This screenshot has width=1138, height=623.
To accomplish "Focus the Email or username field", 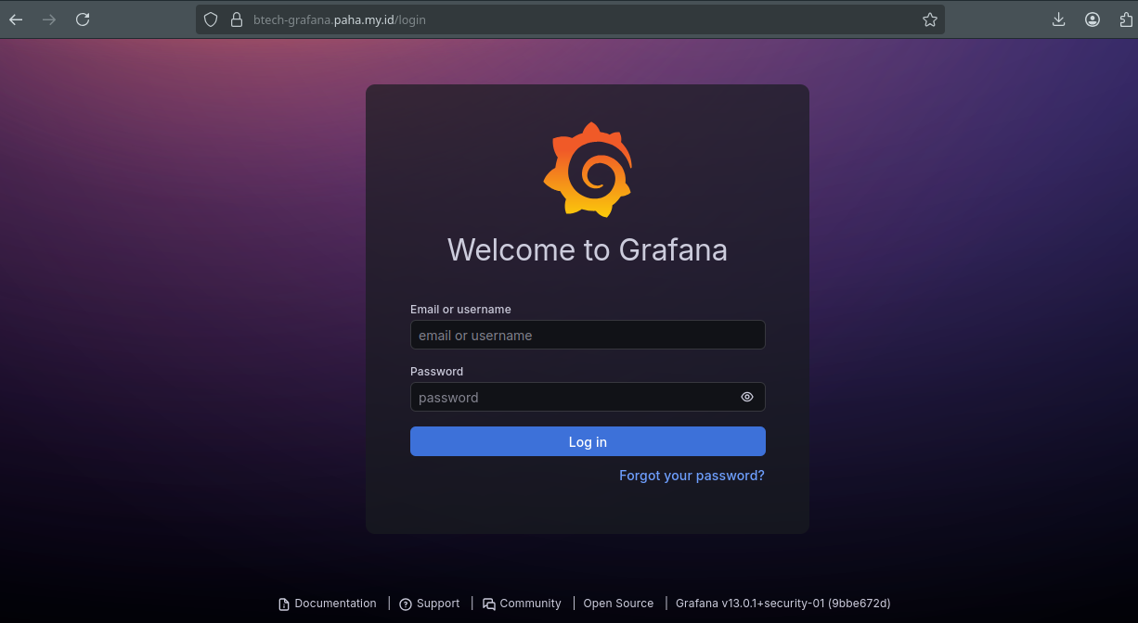I will [588, 335].
